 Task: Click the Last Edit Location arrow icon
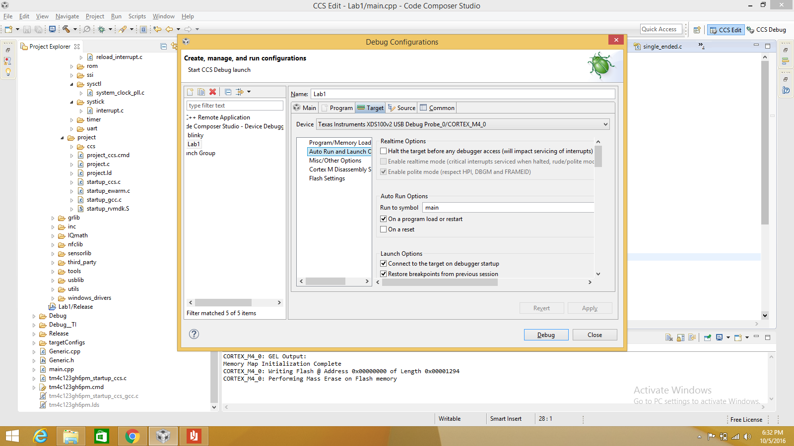coord(157,29)
